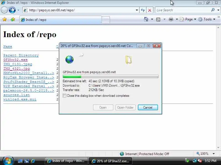
Task: Open the GFShw32.exe file link
Action: [15, 60]
